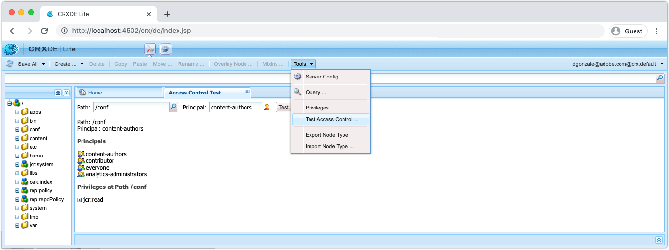Select the libs tree item
The image size is (669, 250).
click(33, 173)
